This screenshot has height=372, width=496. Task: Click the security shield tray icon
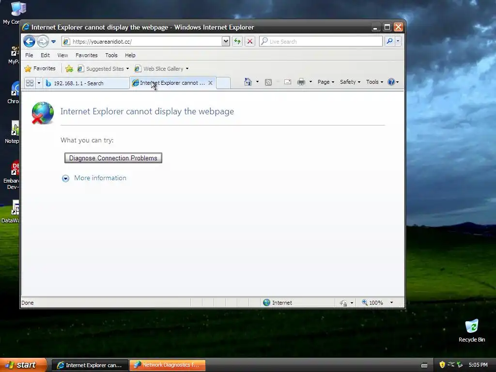(x=442, y=365)
